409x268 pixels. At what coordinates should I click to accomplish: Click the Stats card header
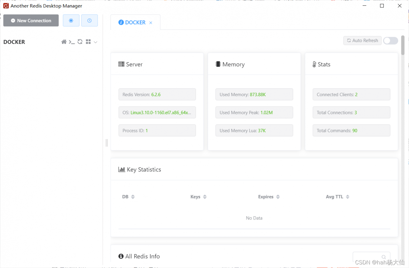351,64
